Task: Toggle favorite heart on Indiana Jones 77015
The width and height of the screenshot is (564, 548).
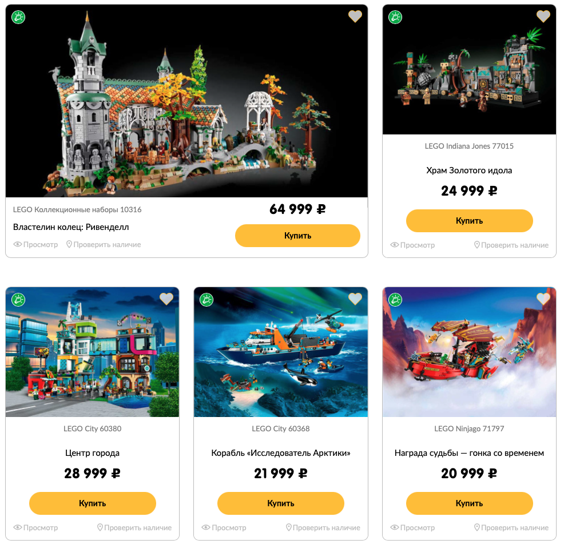Action: (x=543, y=16)
